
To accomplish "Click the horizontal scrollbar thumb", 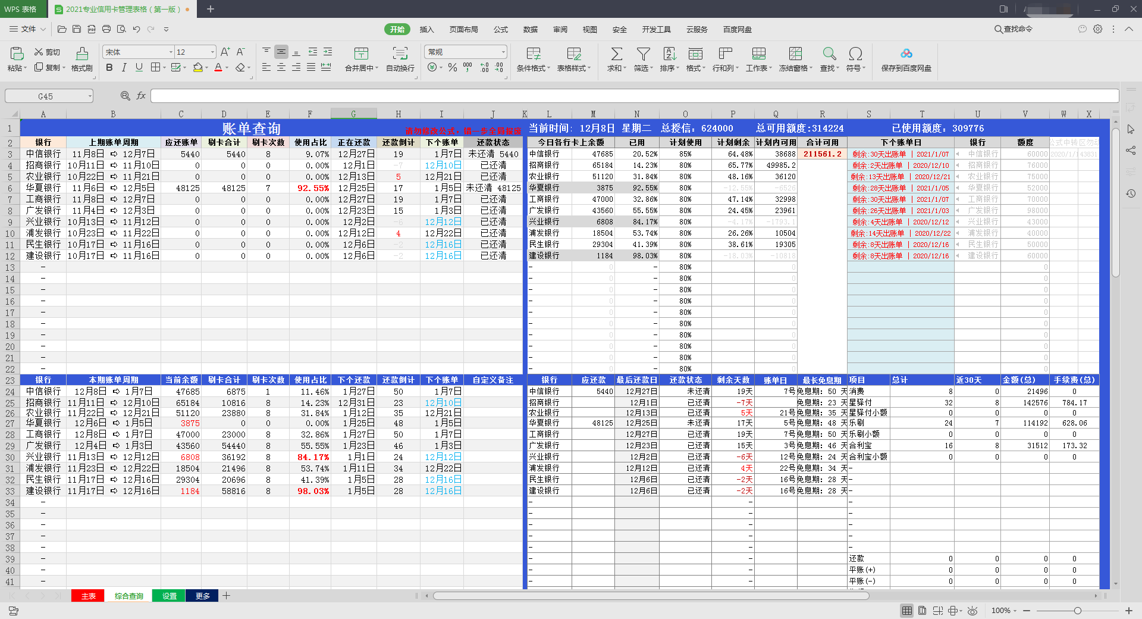I will tap(651, 596).
